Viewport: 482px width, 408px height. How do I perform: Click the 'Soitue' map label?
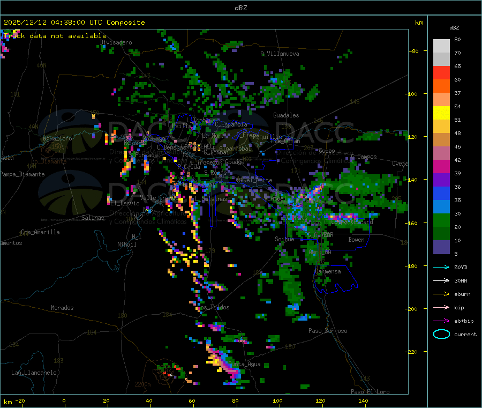(x=284, y=239)
